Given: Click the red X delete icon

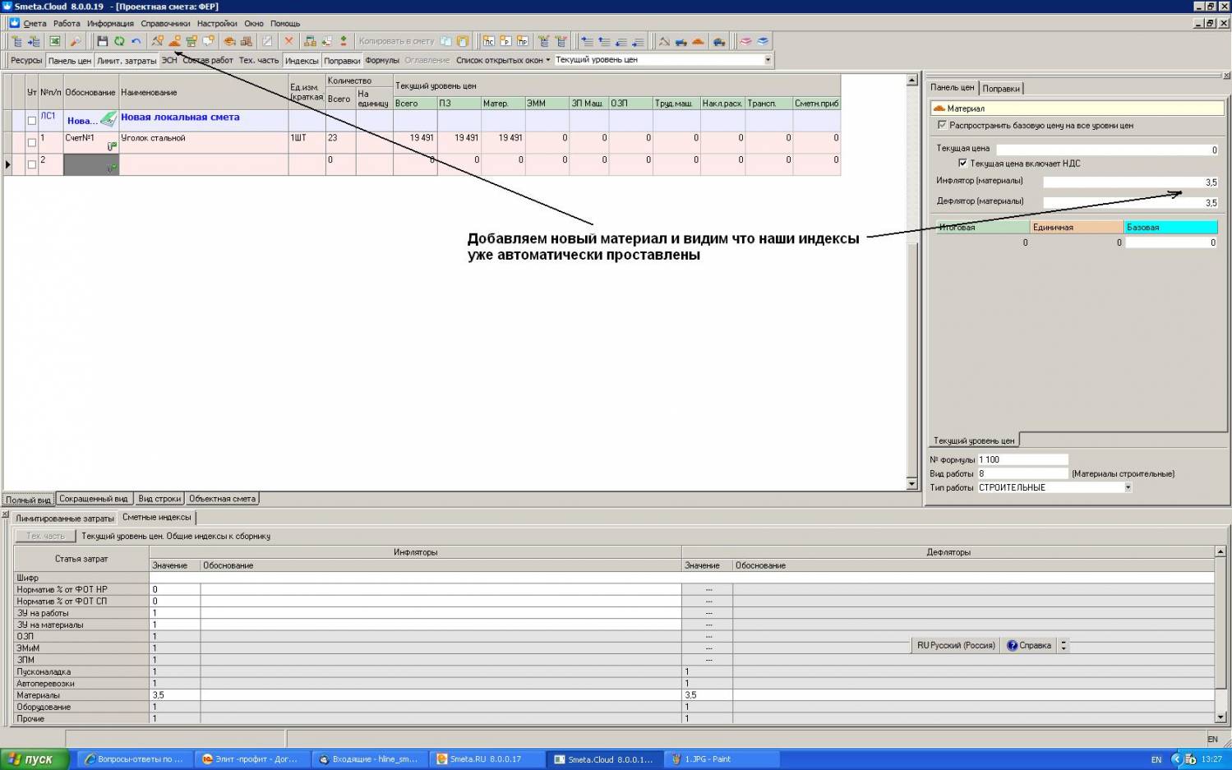Looking at the screenshot, I should coord(288,41).
